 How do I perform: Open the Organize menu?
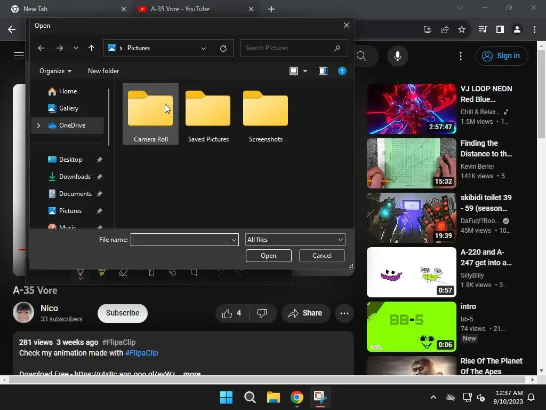pos(55,71)
